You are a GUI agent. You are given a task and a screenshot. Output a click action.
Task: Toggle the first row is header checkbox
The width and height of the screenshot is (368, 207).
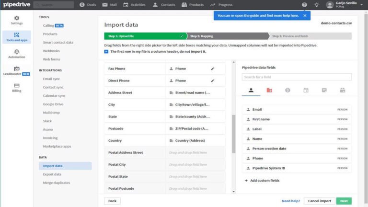coord(106,52)
